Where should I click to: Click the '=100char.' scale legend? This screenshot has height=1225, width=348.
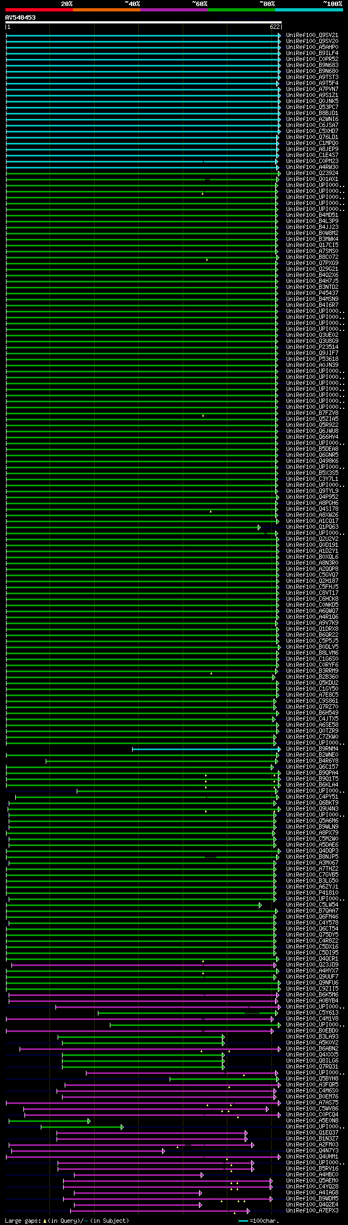(x=259, y=1221)
